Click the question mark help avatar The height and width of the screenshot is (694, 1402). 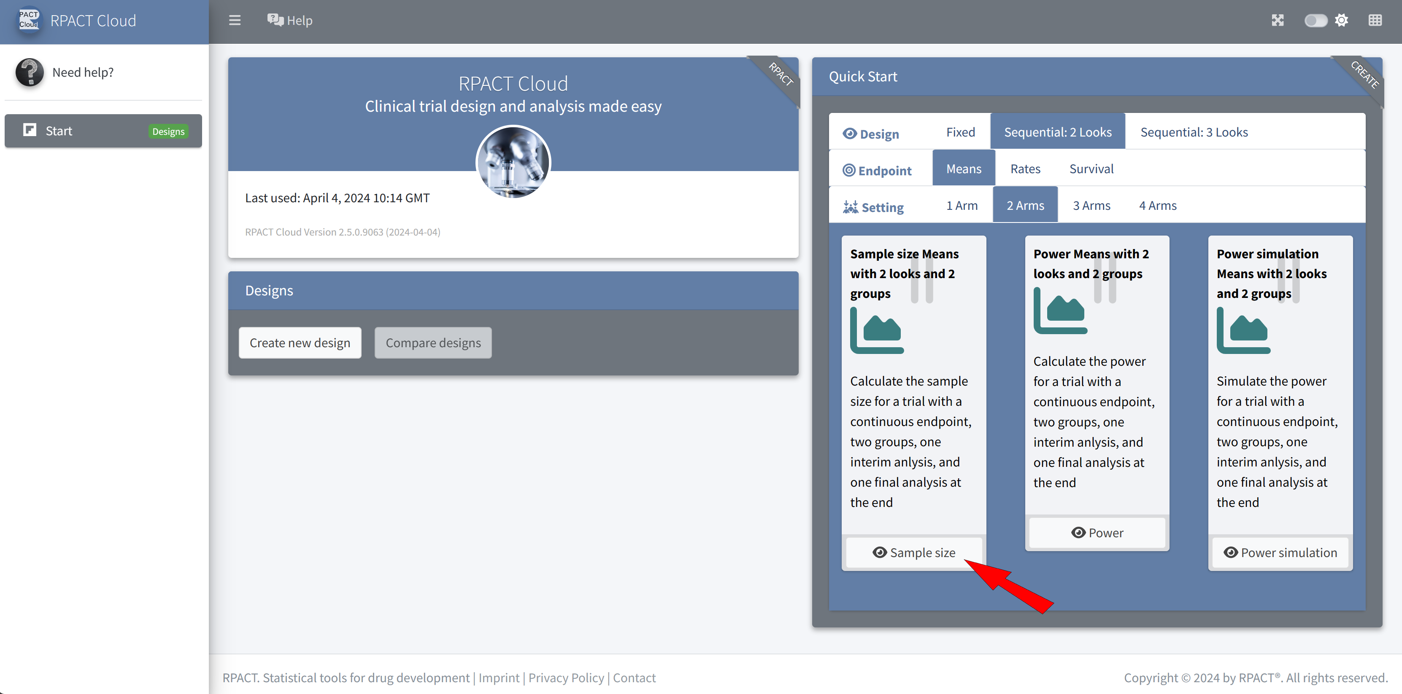pyautogui.click(x=30, y=72)
